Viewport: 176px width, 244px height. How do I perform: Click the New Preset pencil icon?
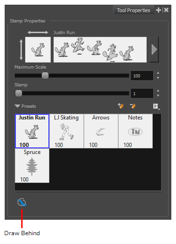click(x=121, y=106)
